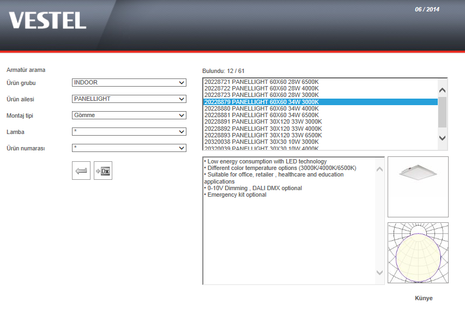Click product list scroll down arrow

click(x=442, y=138)
